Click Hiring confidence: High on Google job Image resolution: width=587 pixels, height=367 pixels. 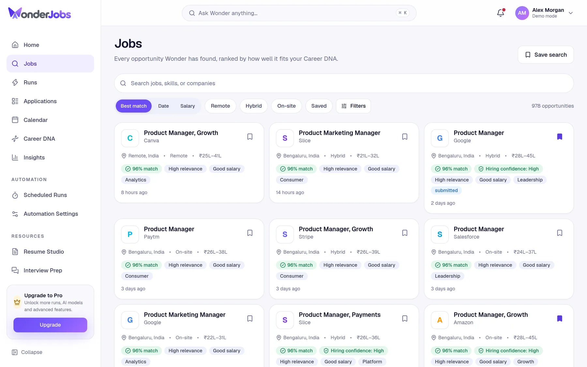point(508,169)
